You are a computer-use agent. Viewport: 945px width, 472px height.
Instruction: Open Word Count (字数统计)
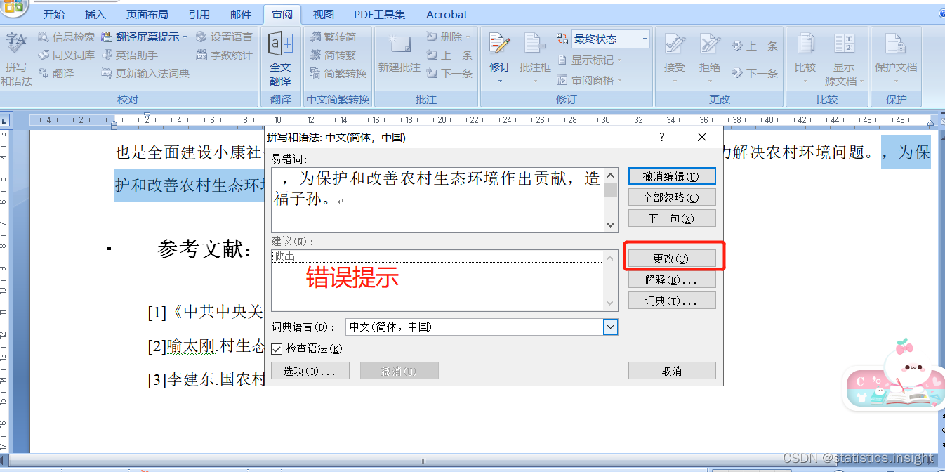coord(224,55)
